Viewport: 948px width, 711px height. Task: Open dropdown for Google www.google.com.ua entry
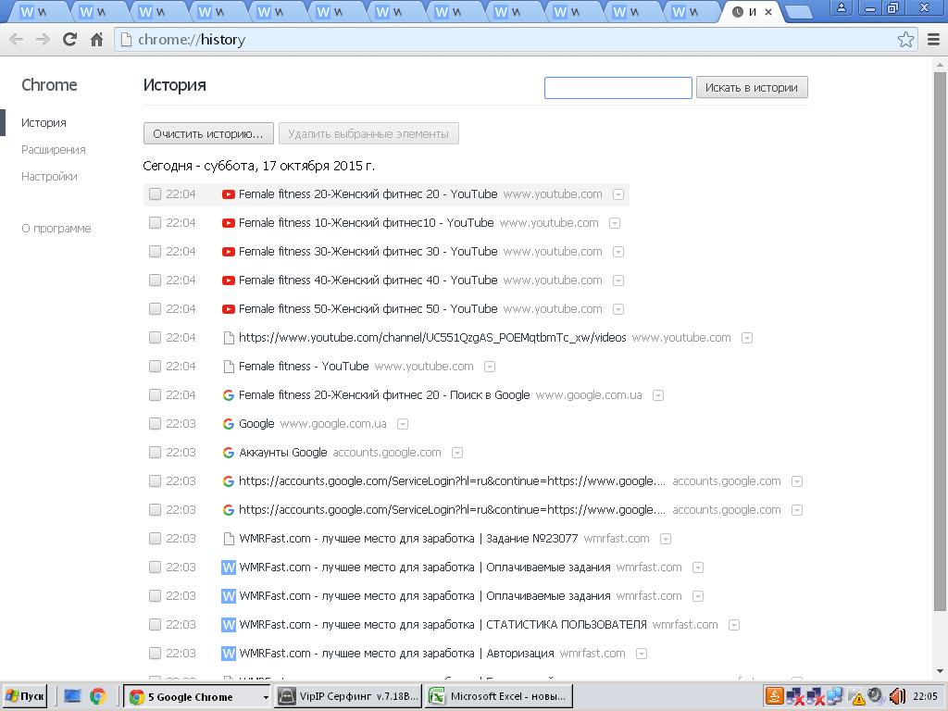tap(402, 424)
